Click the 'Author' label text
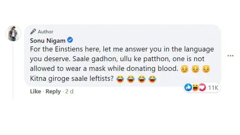The height and width of the screenshot is (135, 240). 45,32
